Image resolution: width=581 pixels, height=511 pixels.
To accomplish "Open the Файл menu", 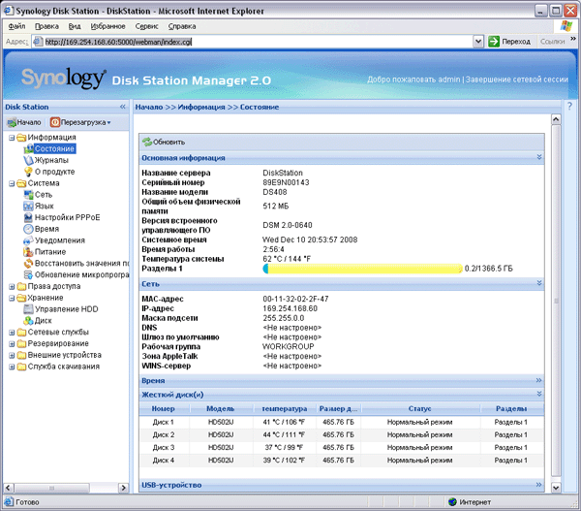I will 17,26.
